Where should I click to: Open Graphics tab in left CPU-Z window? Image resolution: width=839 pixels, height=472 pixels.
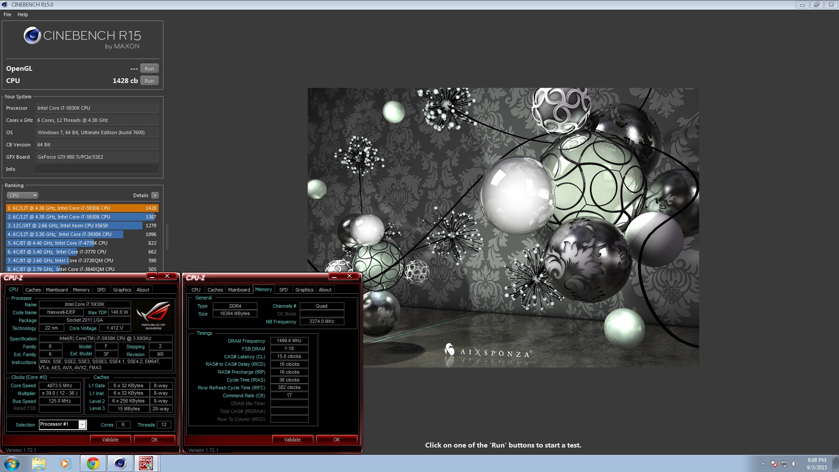tap(122, 290)
